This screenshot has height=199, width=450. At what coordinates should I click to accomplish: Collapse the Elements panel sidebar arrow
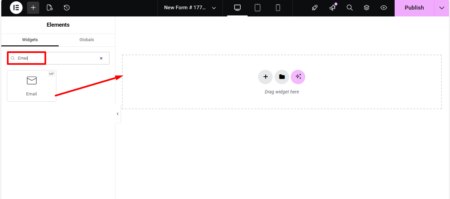pos(118,114)
